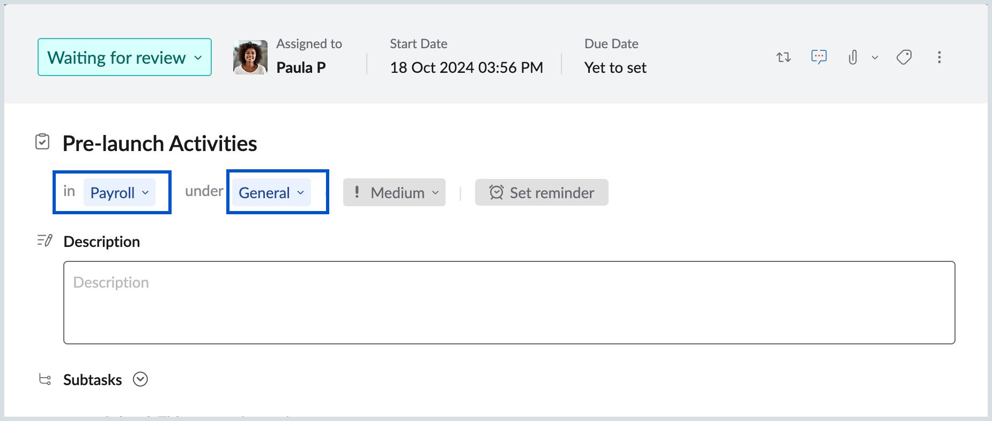Click the recurrence arrows icon
This screenshot has height=421, width=992.
click(x=783, y=57)
